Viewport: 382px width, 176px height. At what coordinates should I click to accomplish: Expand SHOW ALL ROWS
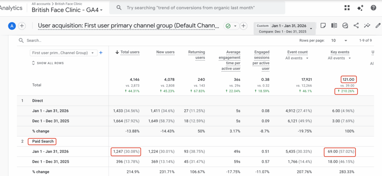48,63
